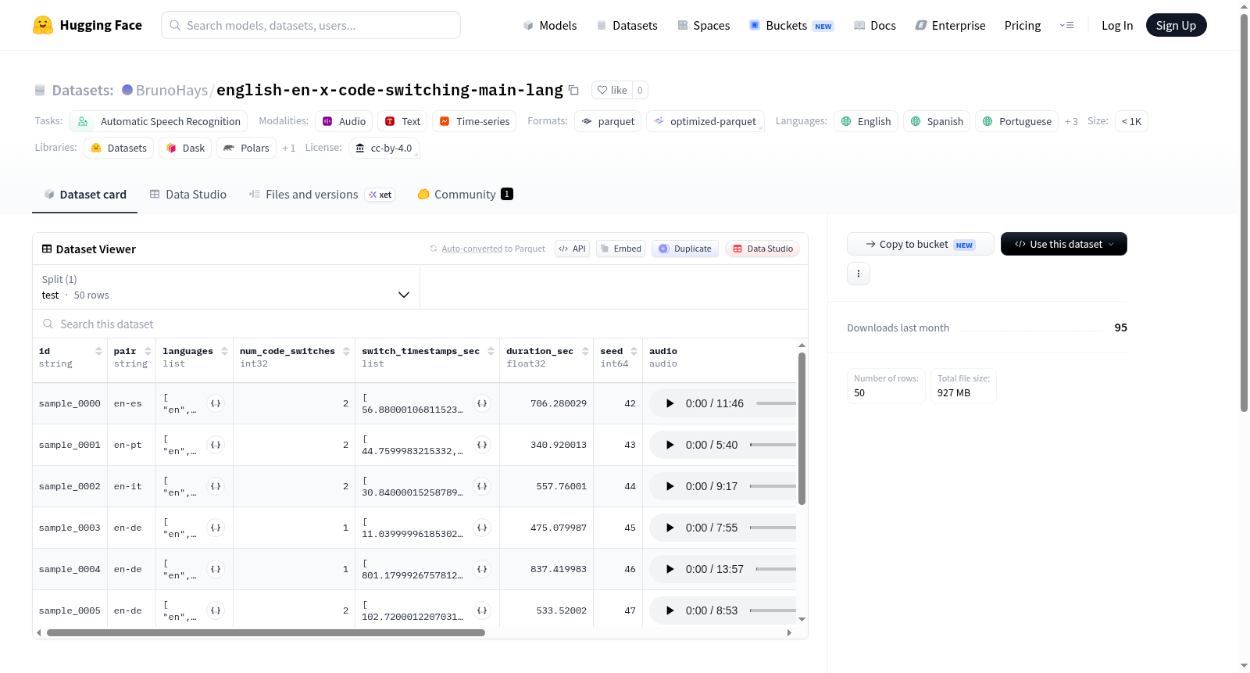Open the Split test dropdown
The height and width of the screenshot is (673, 1250).
[x=226, y=287]
